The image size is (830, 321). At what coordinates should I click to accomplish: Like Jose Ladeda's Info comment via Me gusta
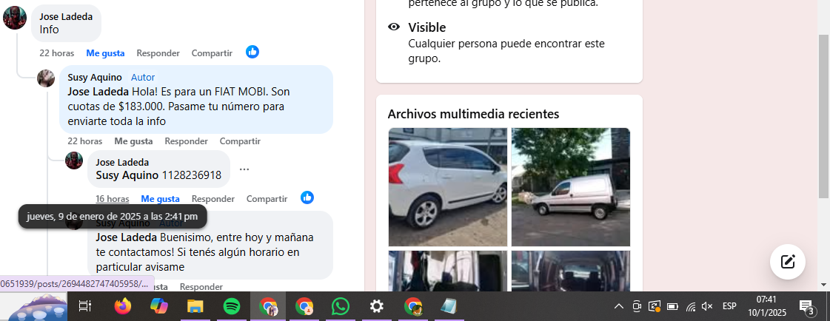pyautogui.click(x=105, y=53)
